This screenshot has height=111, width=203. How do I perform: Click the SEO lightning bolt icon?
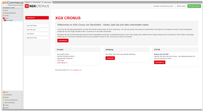click(x=4, y=100)
